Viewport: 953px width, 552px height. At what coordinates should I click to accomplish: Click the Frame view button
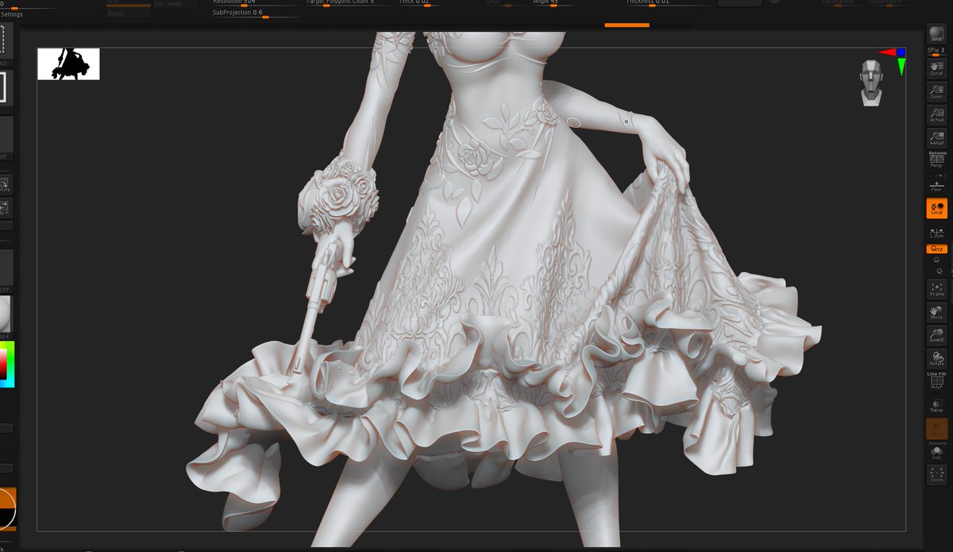(x=936, y=289)
